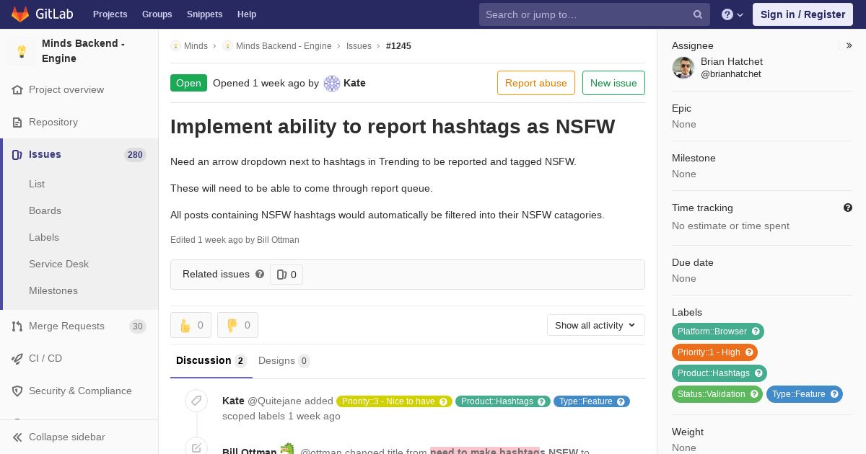
Task: Open Labels in the sidebar
Action: click(x=44, y=238)
